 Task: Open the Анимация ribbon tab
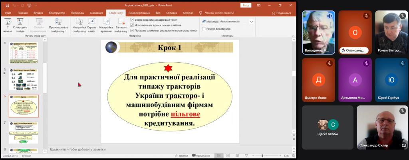click(x=96, y=13)
